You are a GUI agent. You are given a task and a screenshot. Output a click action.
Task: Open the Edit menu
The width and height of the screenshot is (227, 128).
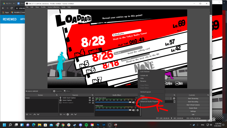click(32, 7)
